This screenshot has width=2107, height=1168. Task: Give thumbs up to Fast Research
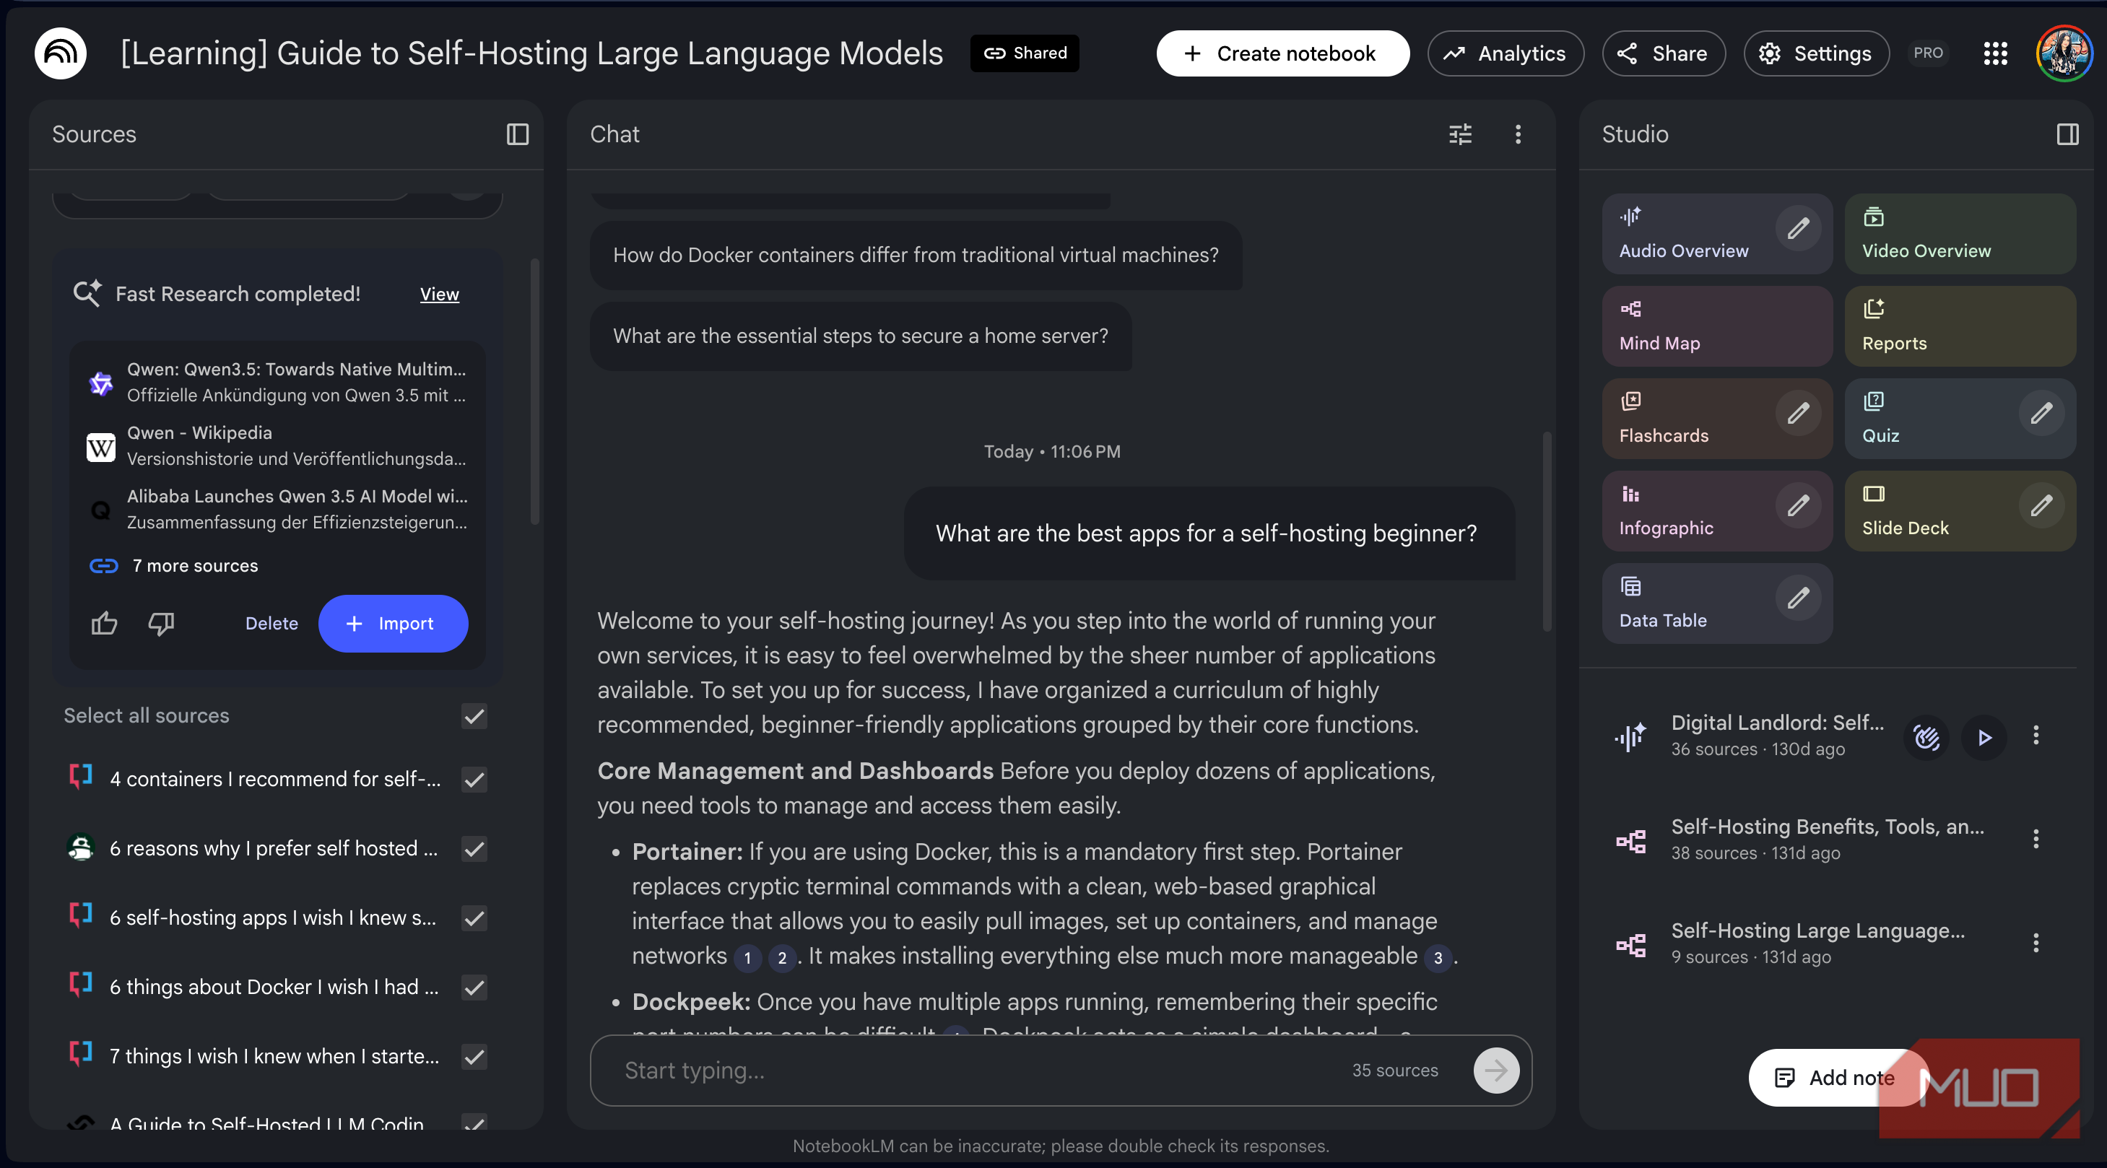coord(104,623)
